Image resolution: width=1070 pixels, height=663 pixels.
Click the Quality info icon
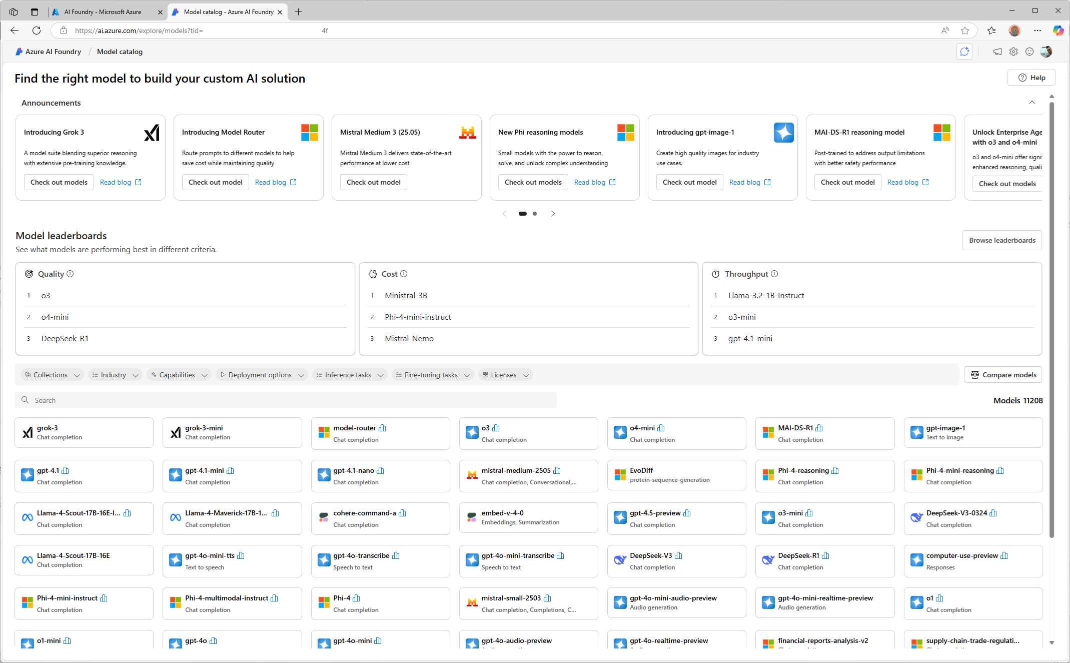coord(70,274)
